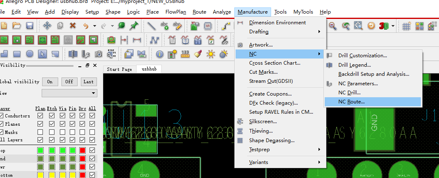
Task: Click the Delete red X icon
Action: (x=73, y=26)
